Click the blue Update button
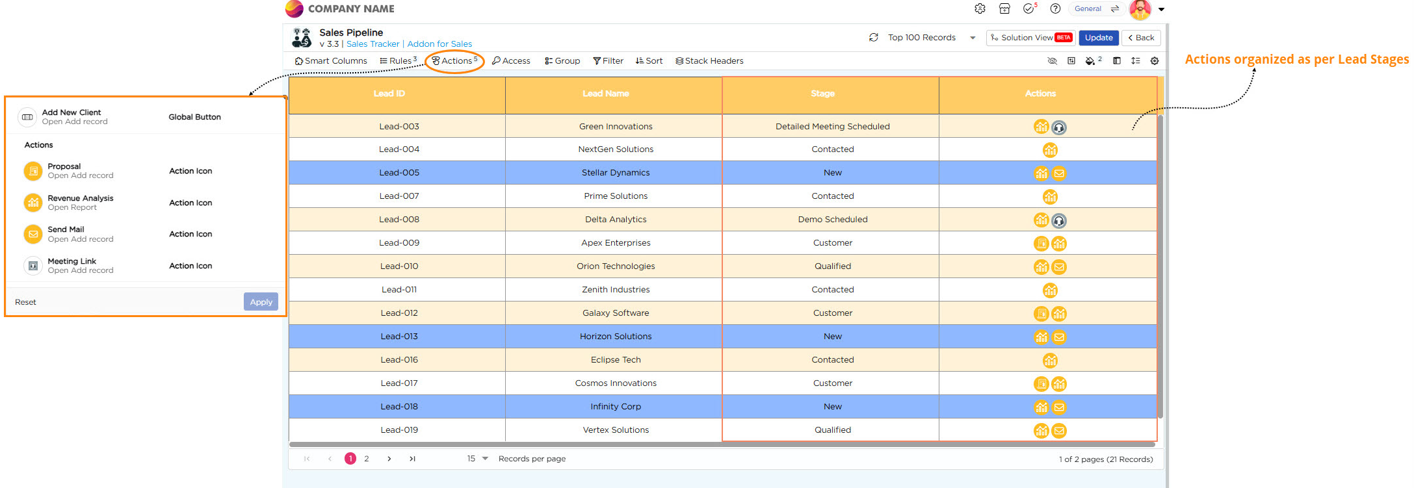 coord(1099,38)
